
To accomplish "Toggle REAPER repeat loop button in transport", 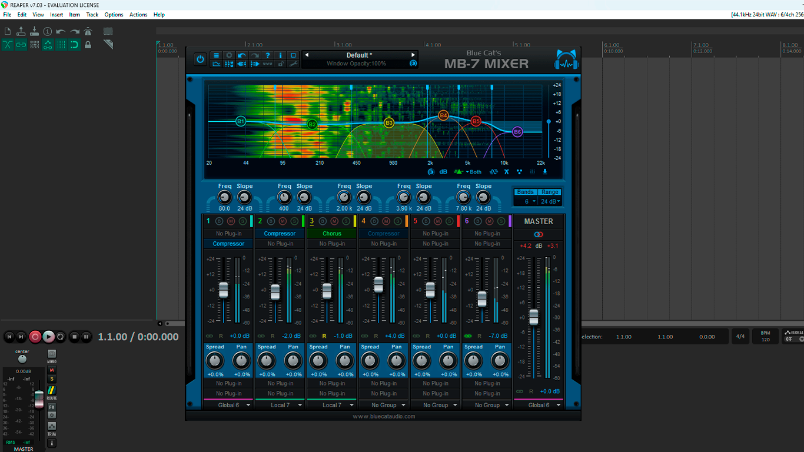I will [x=61, y=337].
